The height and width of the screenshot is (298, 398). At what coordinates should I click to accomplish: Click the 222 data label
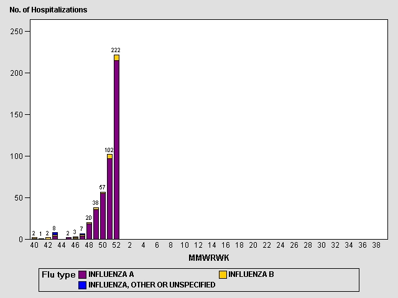click(x=116, y=50)
